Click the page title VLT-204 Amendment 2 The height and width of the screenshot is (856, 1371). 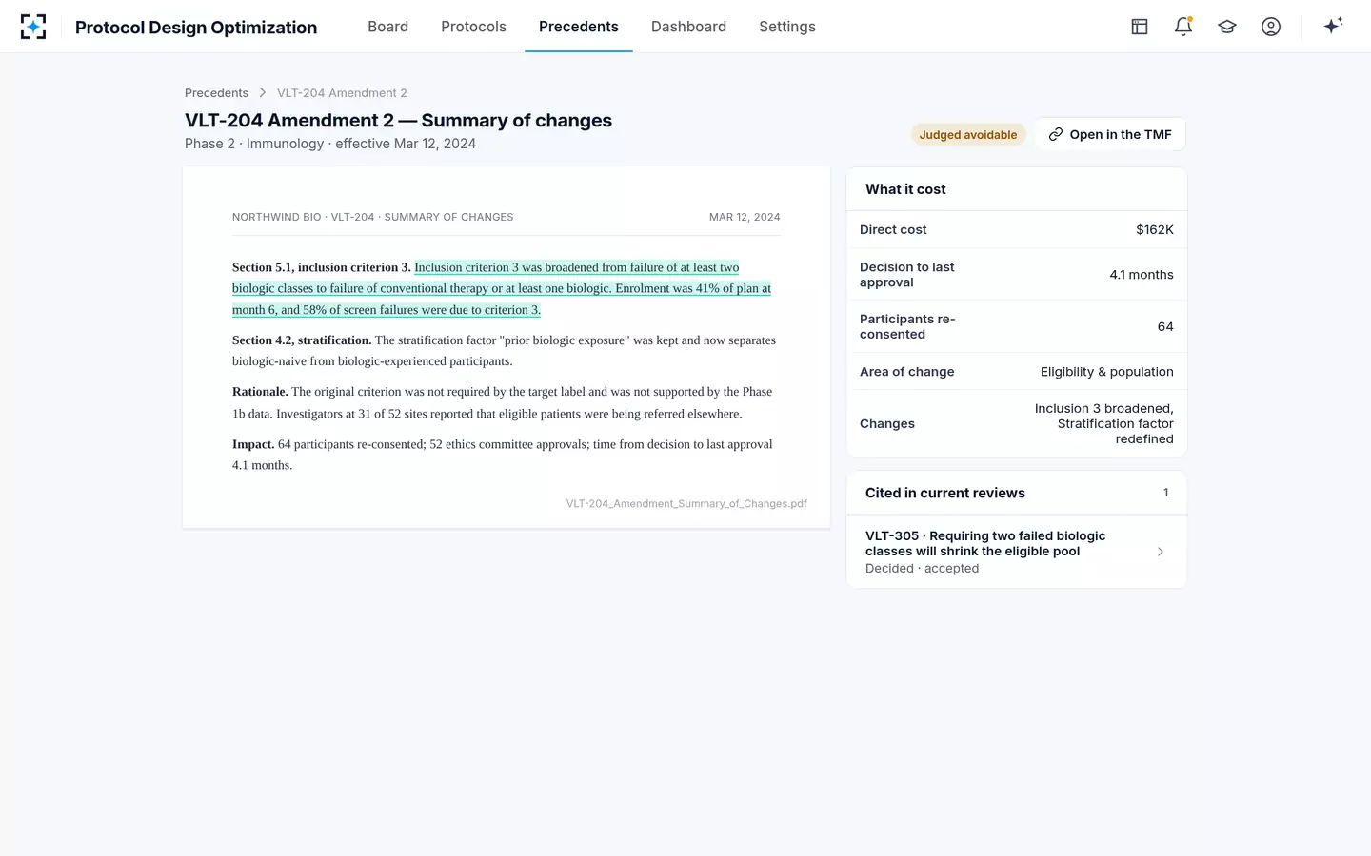(398, 121)
